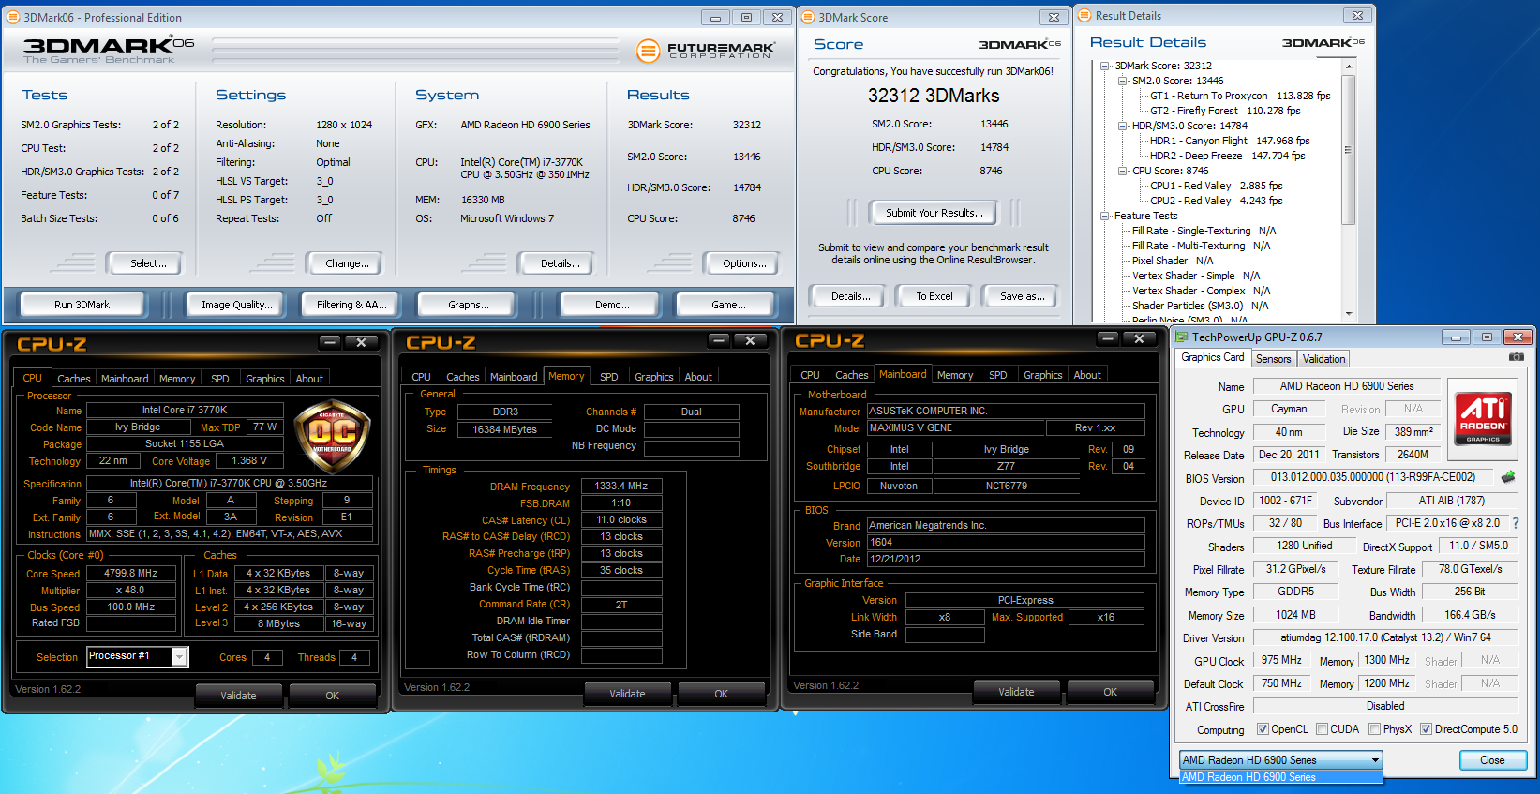The image size is (1540, 794).
Task: Minimize the first CPU-Z window
Action: coord(330,342)
